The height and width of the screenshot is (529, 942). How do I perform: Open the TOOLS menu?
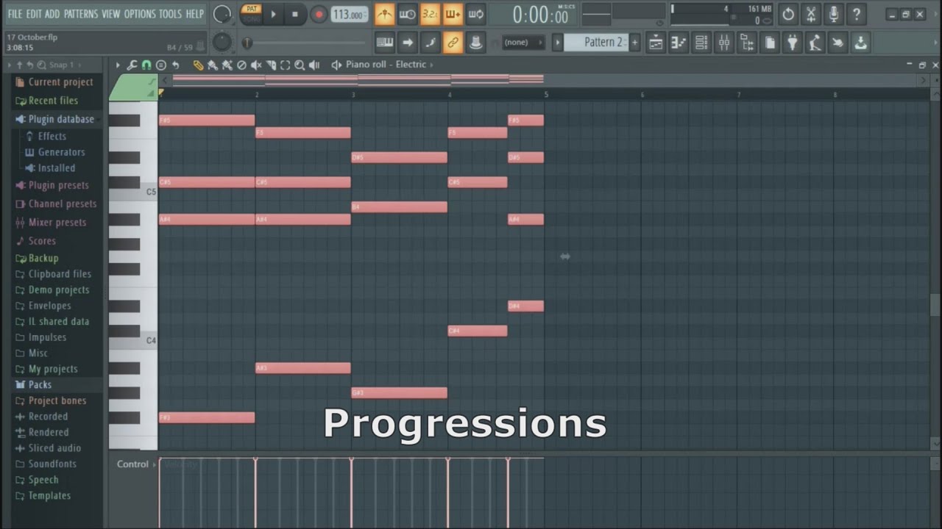(170, 14)
